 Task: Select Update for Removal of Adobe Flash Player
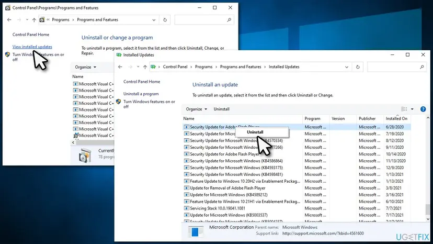(x=297, y=188)
